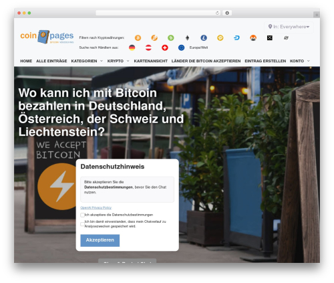Go to HOME in the navigation
Image resolution: width=334 pixels, height=283 pixels.
[x=26, y=61]
